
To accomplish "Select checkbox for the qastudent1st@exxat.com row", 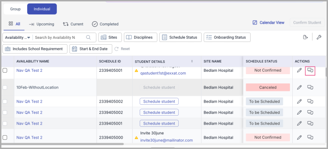I will pos(5,71).
